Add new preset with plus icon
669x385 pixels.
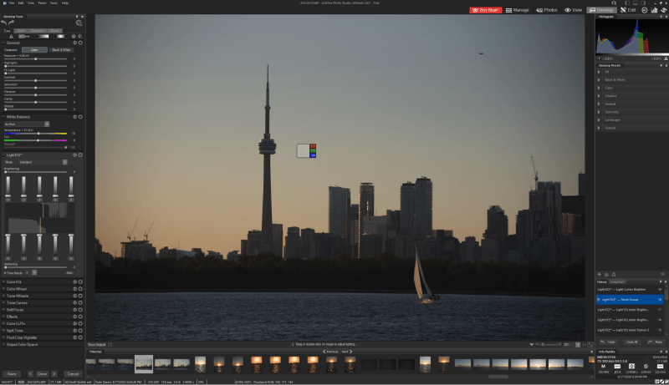tap(599, 275)
